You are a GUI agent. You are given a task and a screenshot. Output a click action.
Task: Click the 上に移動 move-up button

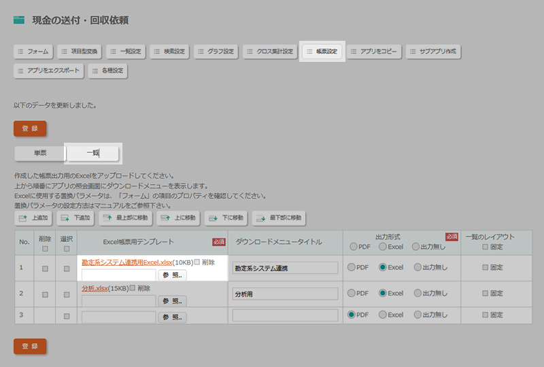(178, 218)
